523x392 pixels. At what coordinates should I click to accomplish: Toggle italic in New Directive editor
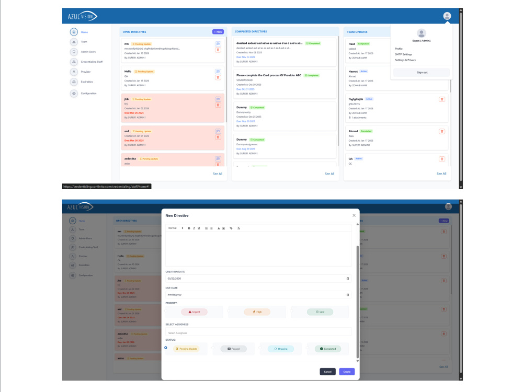click(x=194, y=228)
